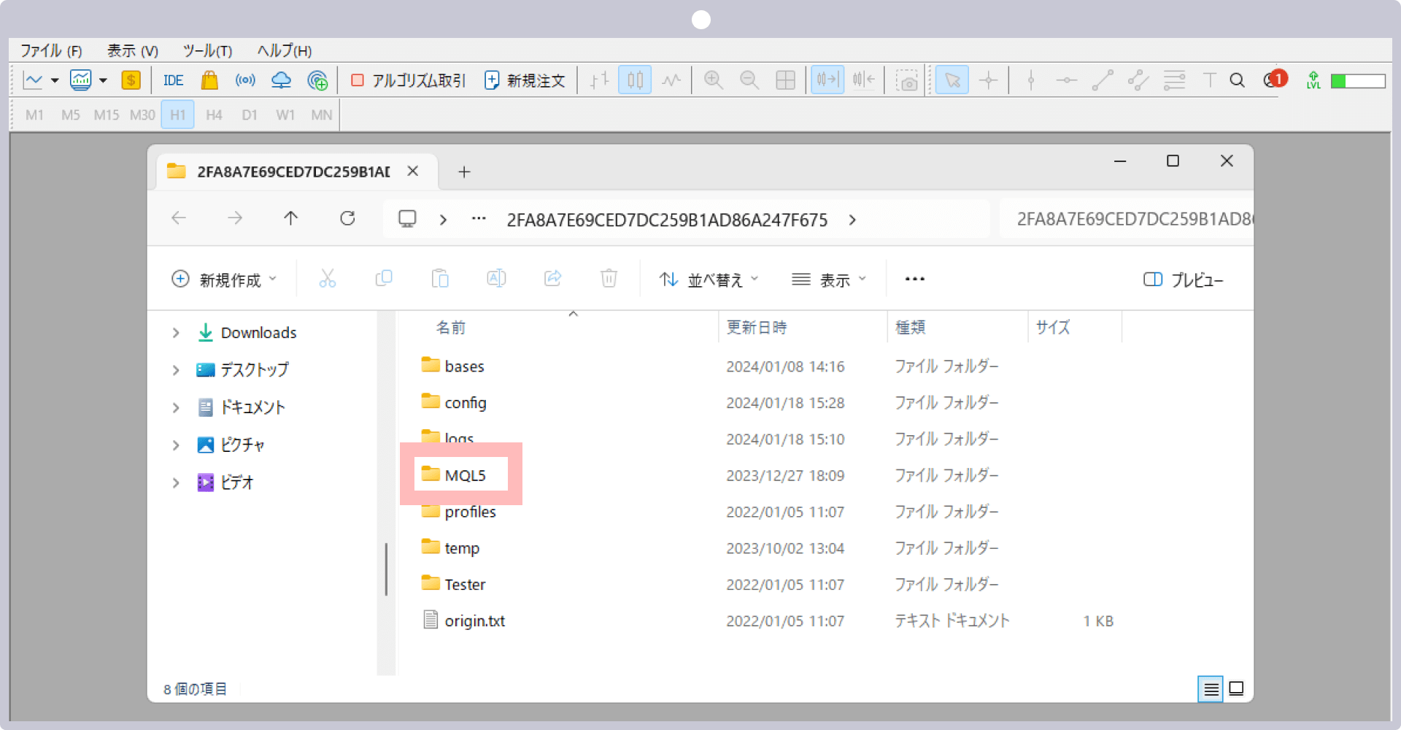Select the candlestick chart type icon
This screenshot has width=1401, height=730.
coord(635,80)
